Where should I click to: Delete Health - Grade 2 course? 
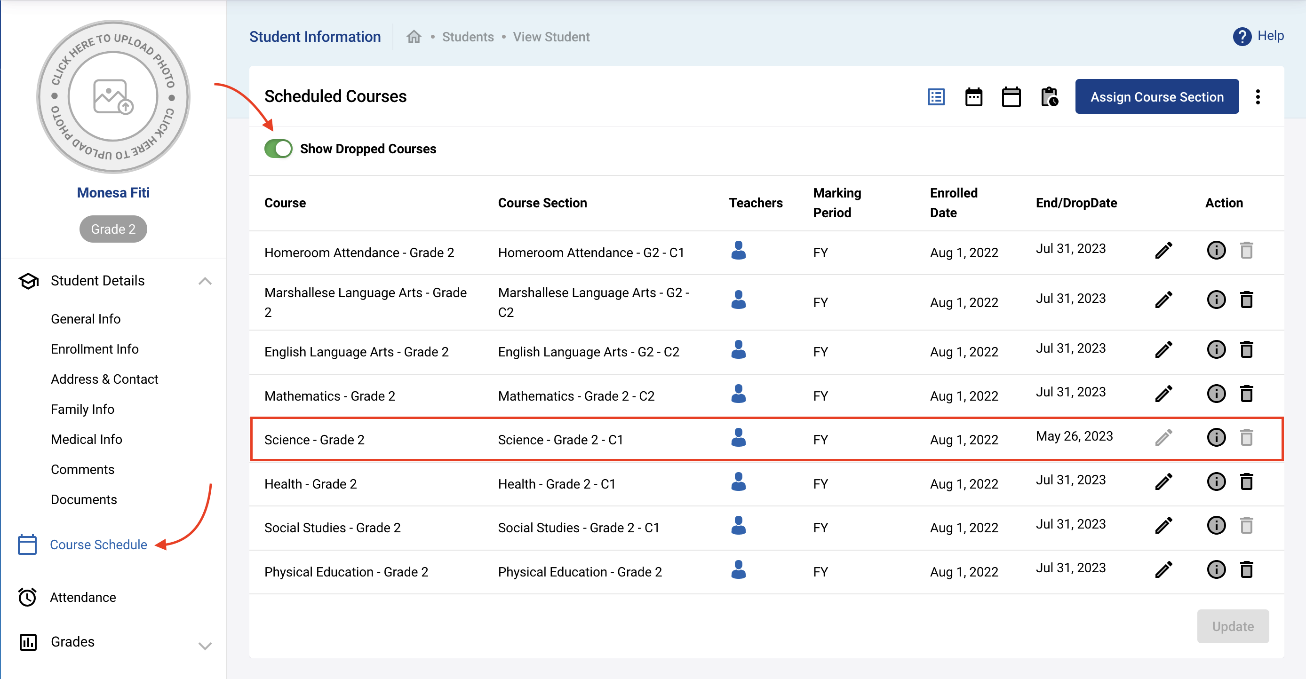1246,482
